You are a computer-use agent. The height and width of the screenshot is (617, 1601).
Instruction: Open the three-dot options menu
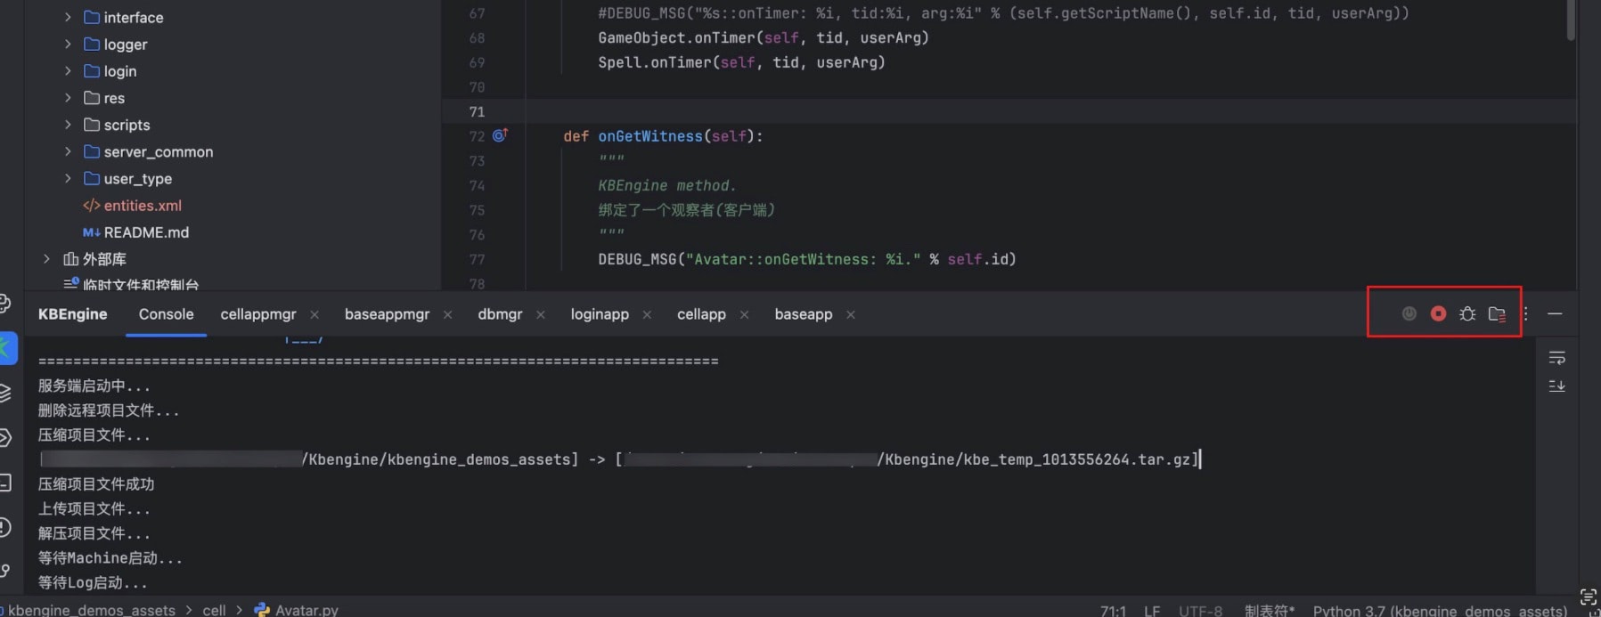1525,313
